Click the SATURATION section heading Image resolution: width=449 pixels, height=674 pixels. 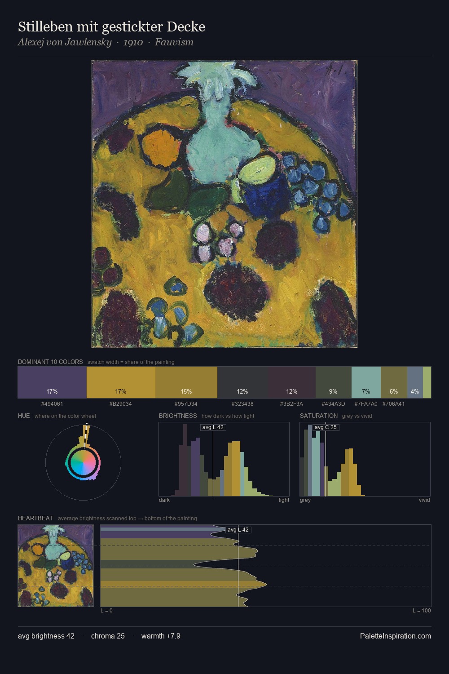click(x=319, y=416)
